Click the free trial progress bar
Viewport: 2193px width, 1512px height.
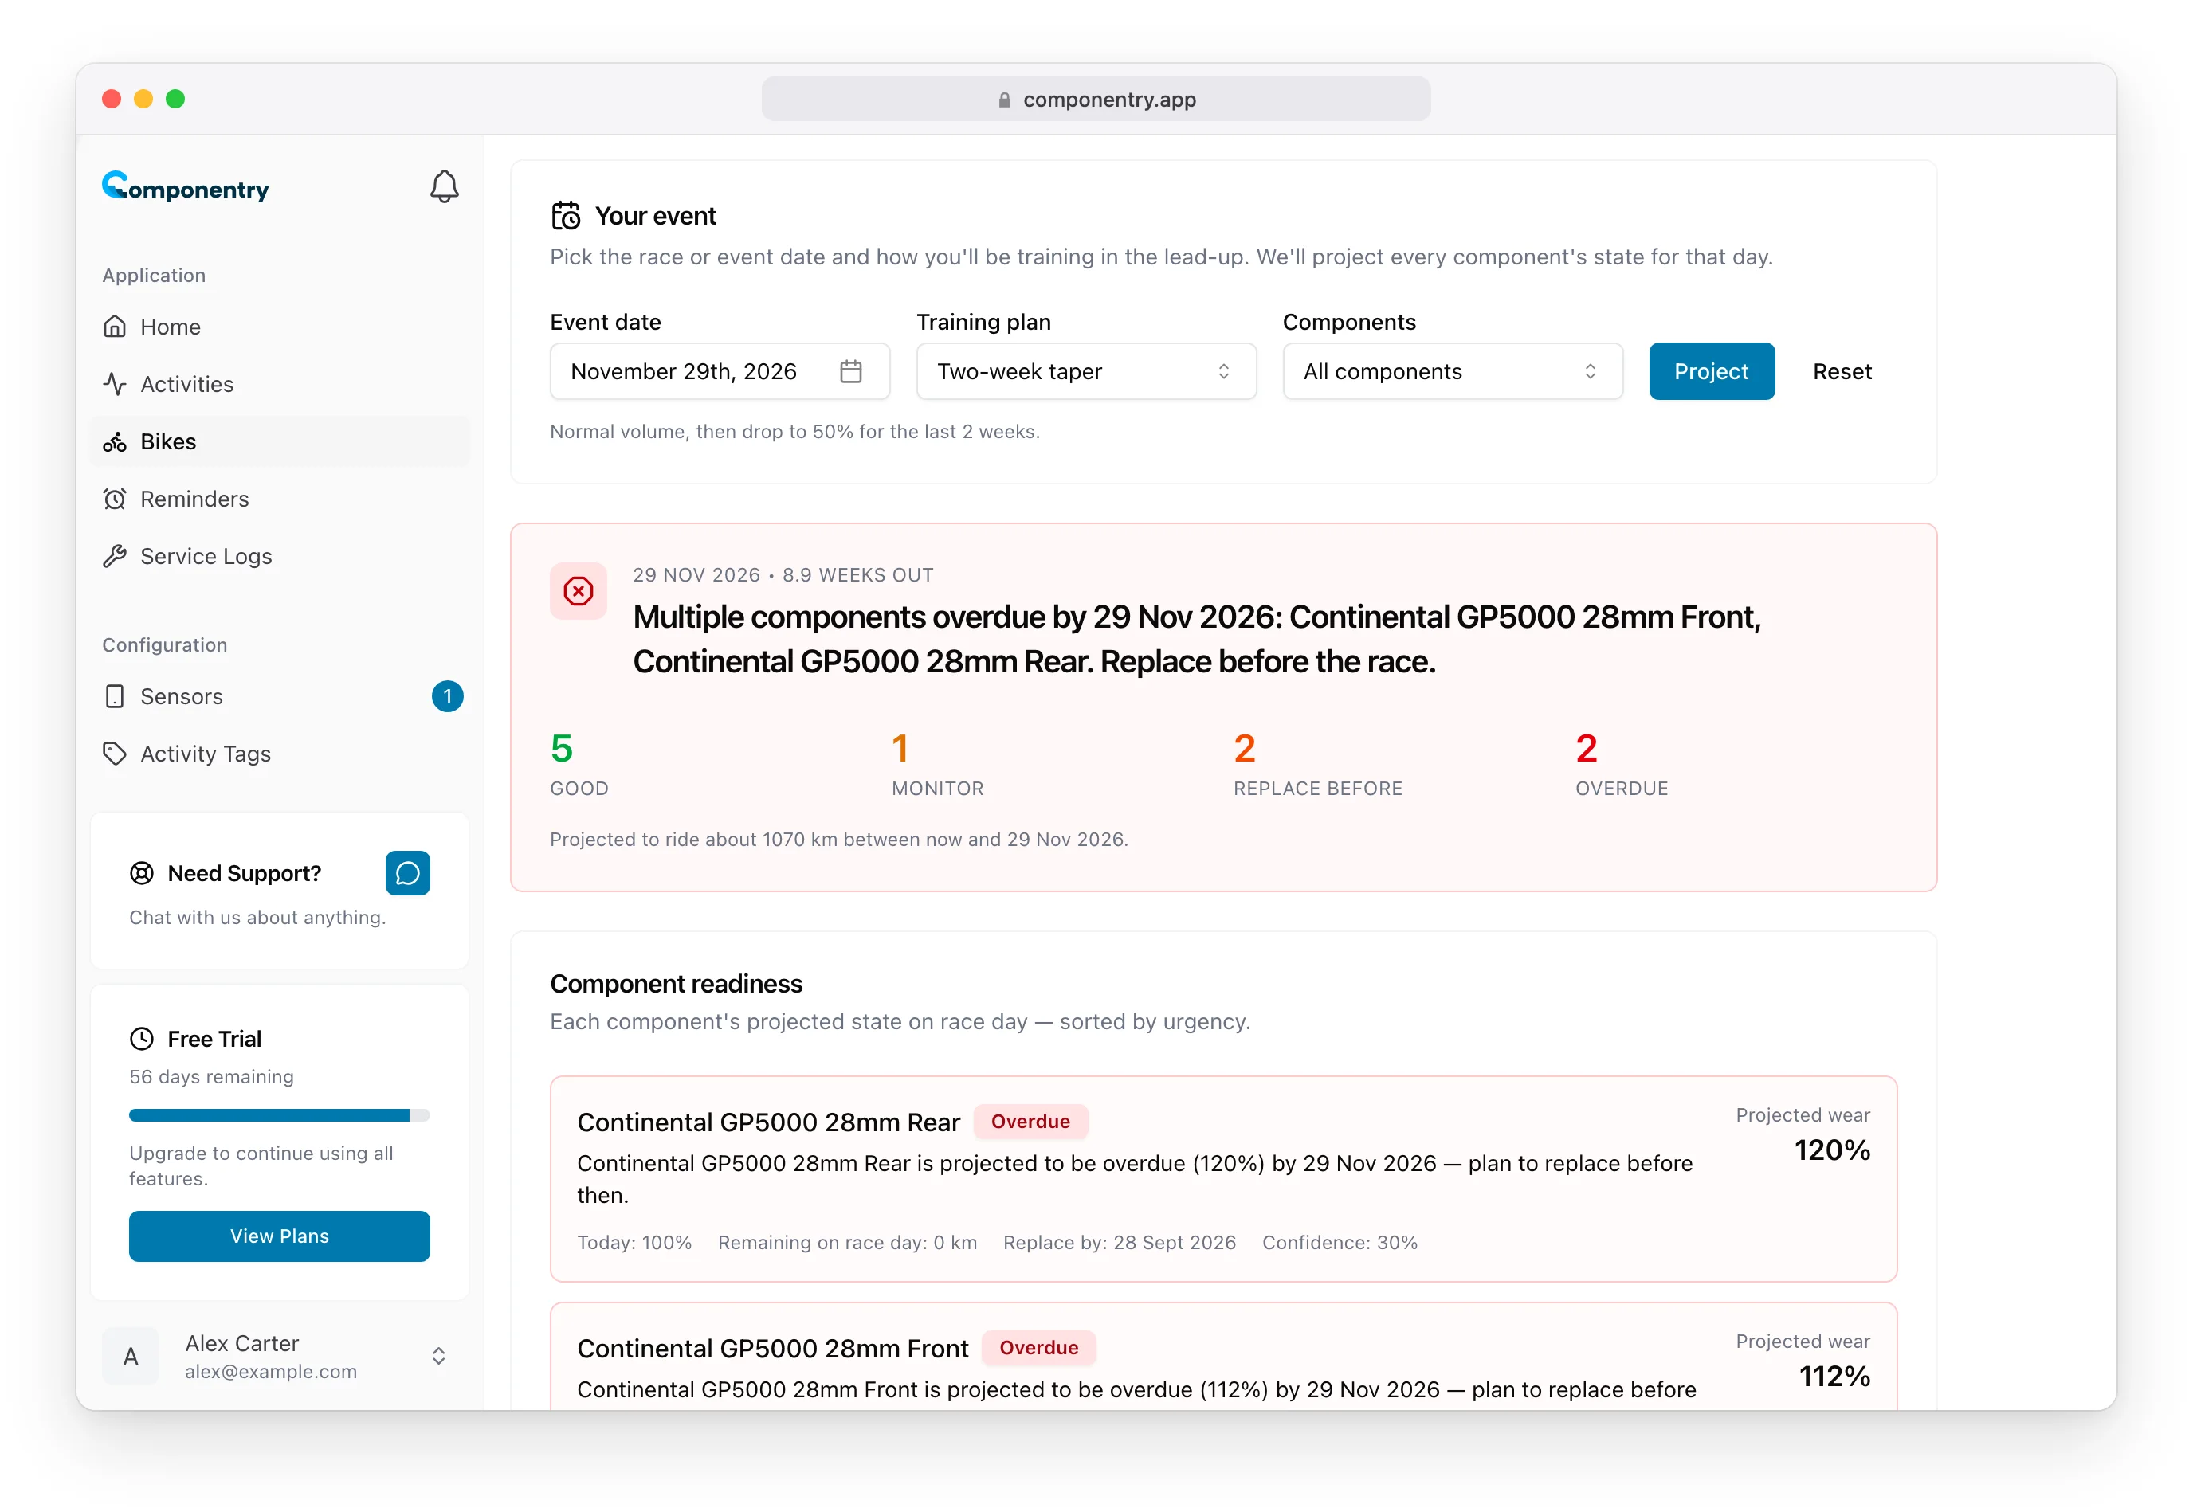point(280,1115)
